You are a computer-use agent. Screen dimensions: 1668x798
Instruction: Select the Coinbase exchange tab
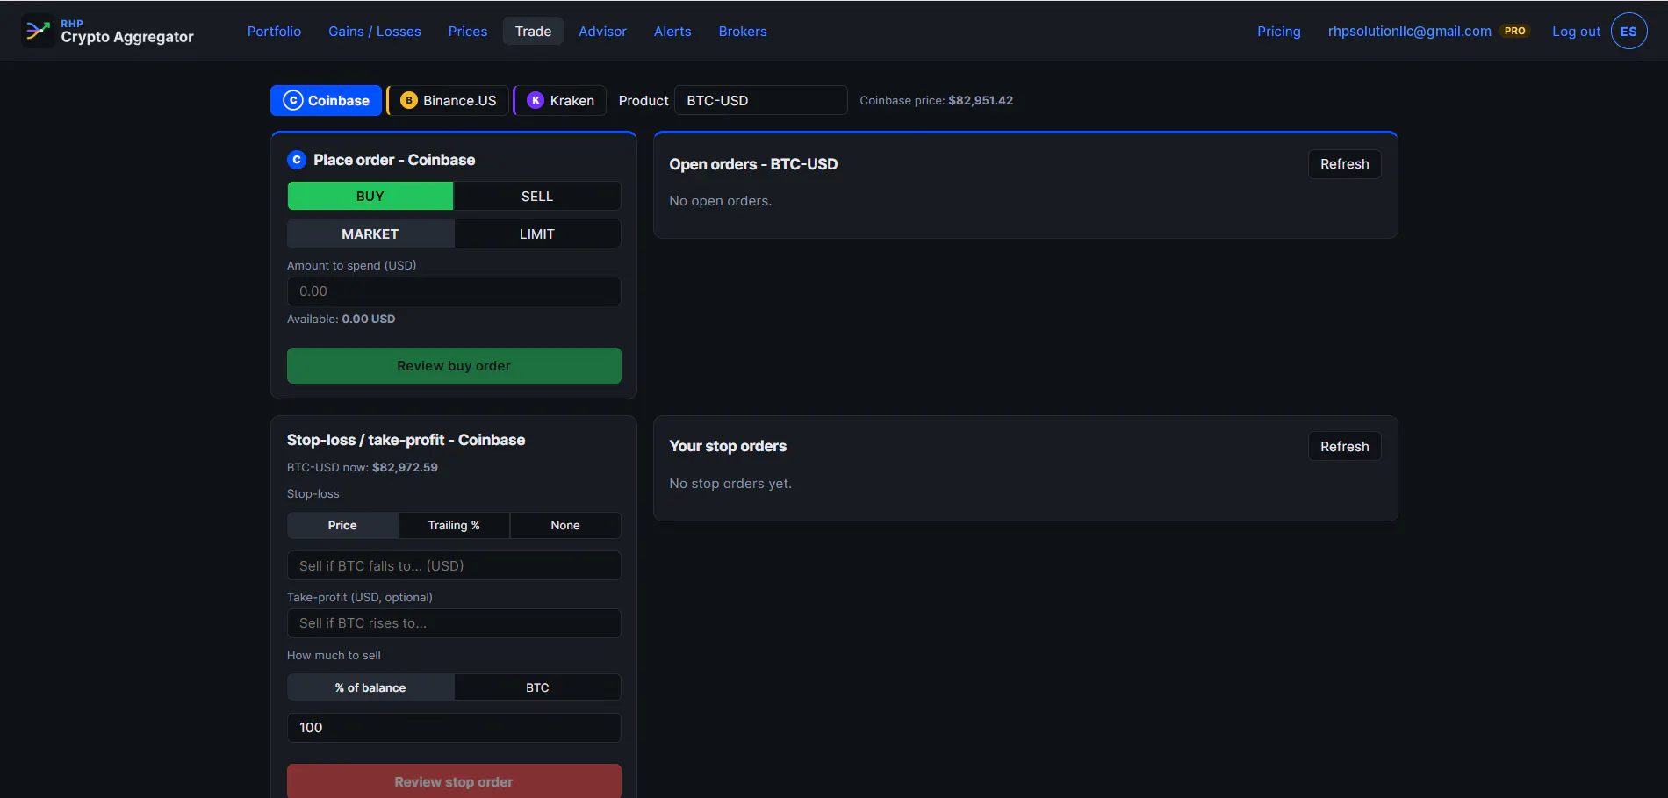pos(327,100)
